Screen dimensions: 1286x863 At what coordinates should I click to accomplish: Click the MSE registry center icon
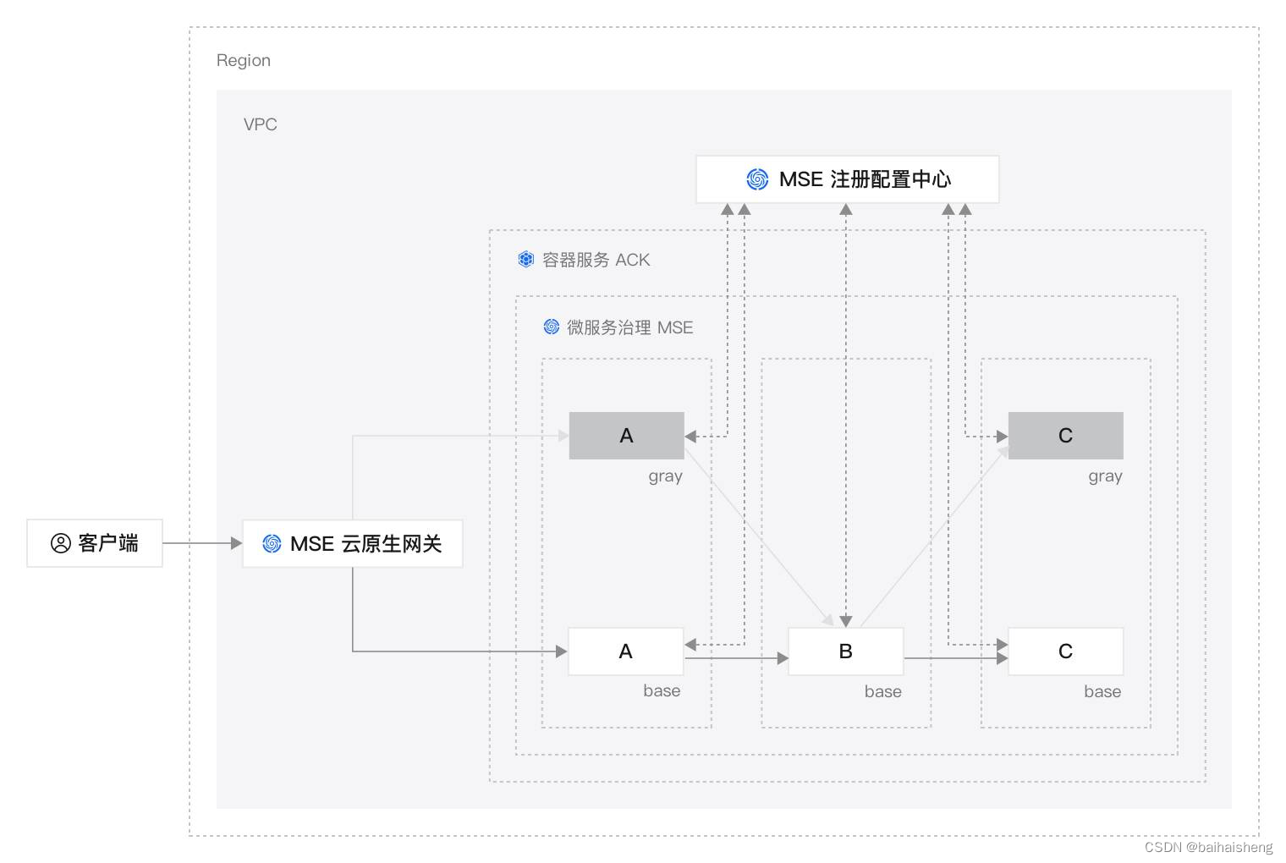(x=757, y=179)
